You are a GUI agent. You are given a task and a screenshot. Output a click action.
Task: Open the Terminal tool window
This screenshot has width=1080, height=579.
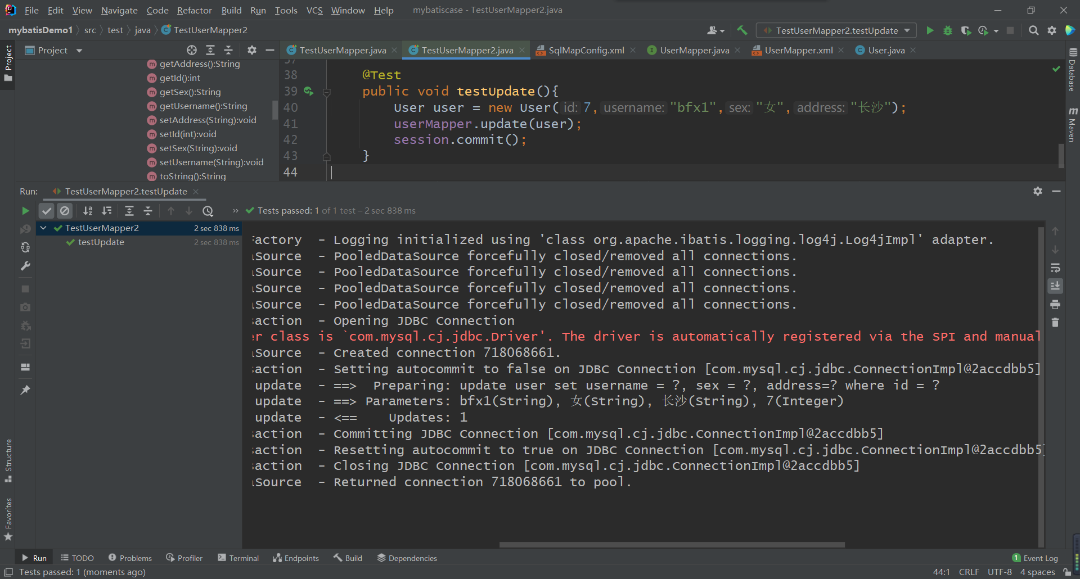(238, 558)
